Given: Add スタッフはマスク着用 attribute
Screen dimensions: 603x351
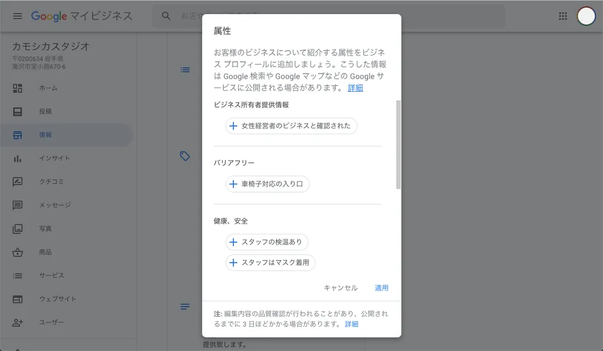Looking at the screenshot, I should point(270,263).
